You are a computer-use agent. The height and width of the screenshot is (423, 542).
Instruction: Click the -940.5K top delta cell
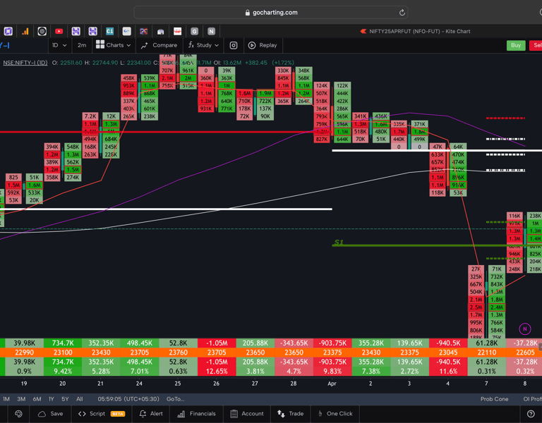click(448, 343)
